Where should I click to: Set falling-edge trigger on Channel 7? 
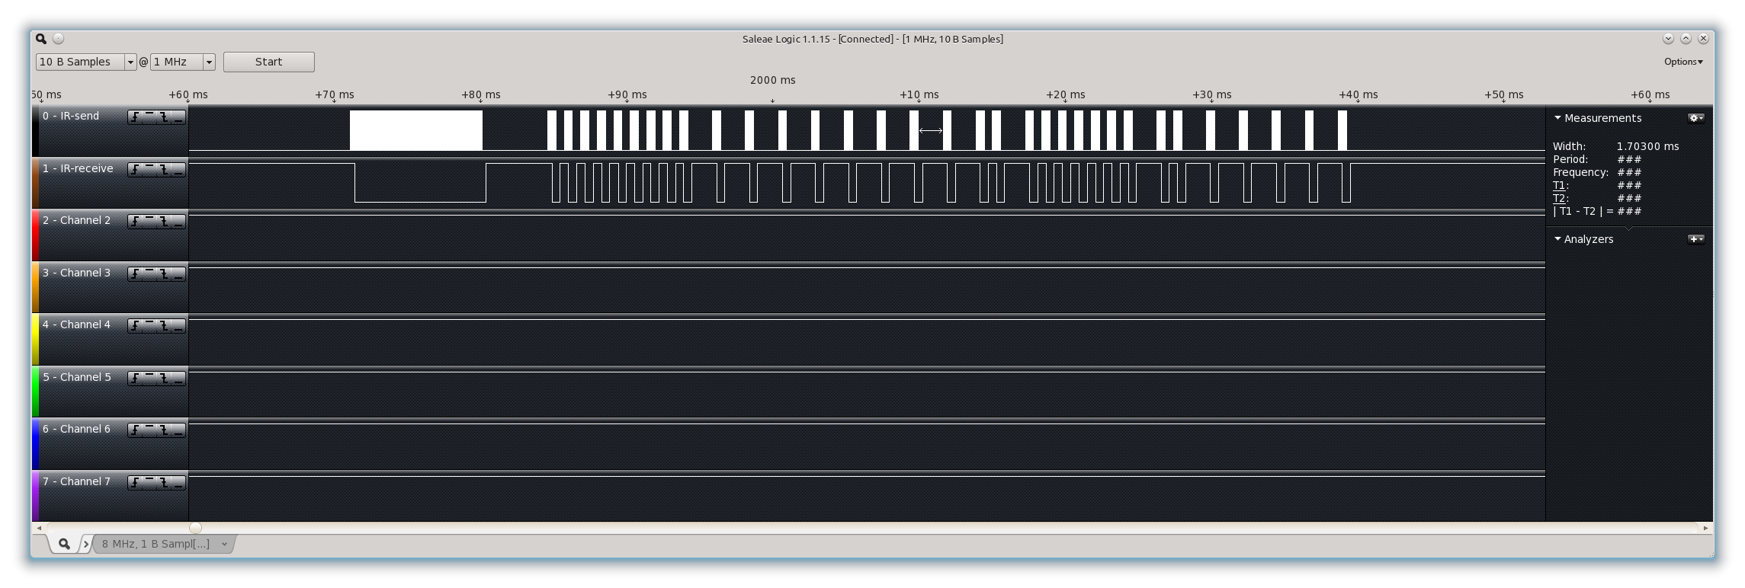click(x=164, y=483)
